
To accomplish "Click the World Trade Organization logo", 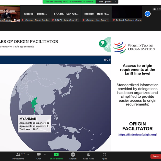I will point(134,47).
